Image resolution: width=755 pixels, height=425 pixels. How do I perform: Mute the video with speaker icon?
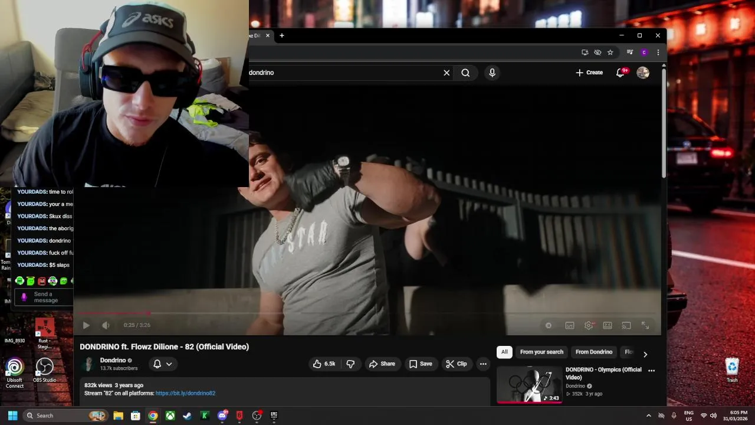point(106,325)
